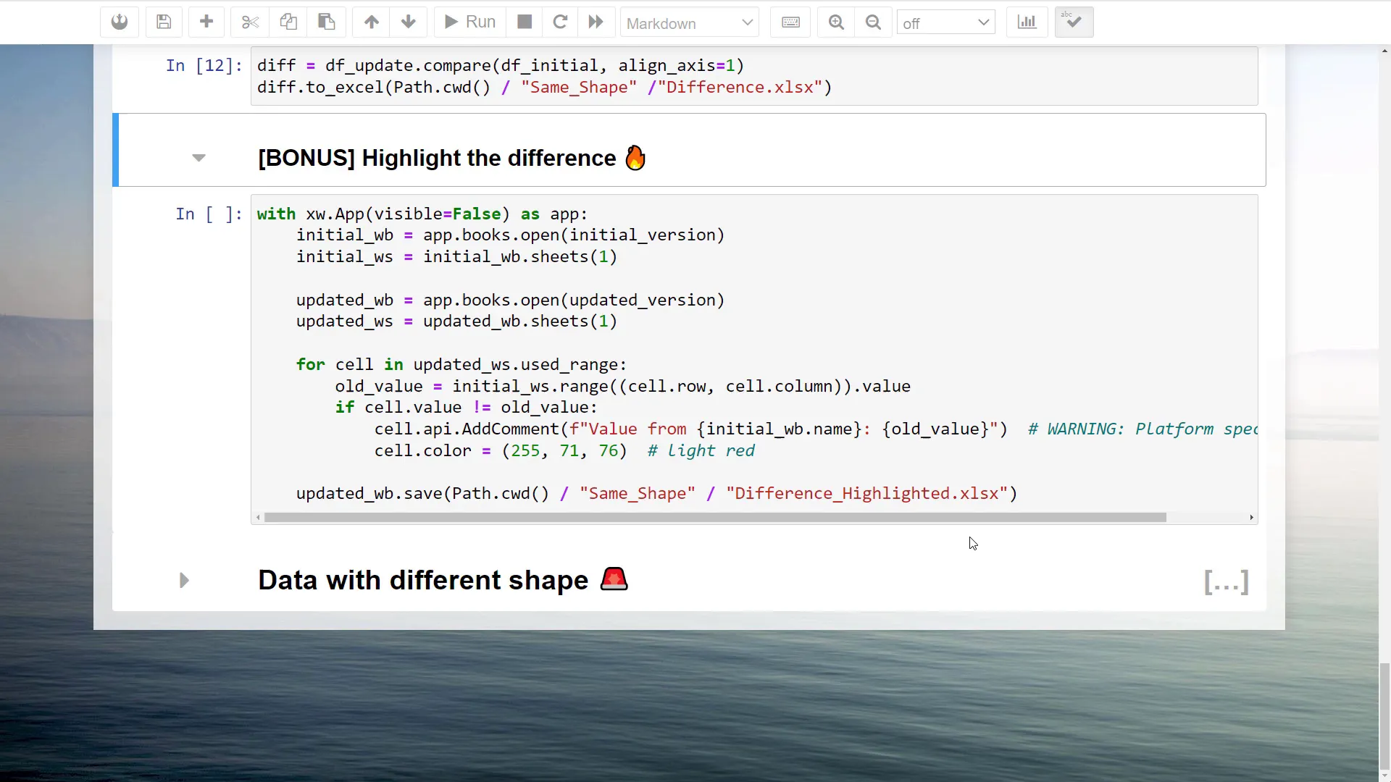Cut the selected cell with scissors icon
This screenshot has height=782, width=1391.
250,22
